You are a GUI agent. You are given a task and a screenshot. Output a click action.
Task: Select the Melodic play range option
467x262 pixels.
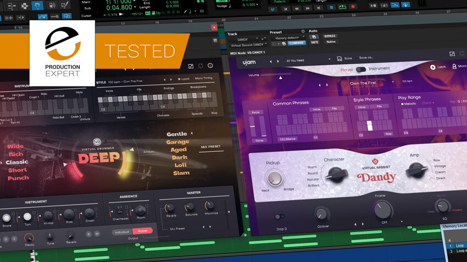[408, 104]
